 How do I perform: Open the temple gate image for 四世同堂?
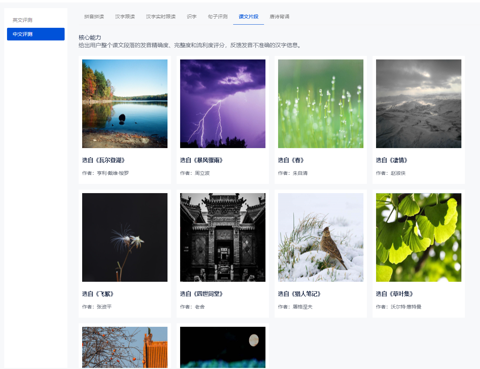coord(223,237)
